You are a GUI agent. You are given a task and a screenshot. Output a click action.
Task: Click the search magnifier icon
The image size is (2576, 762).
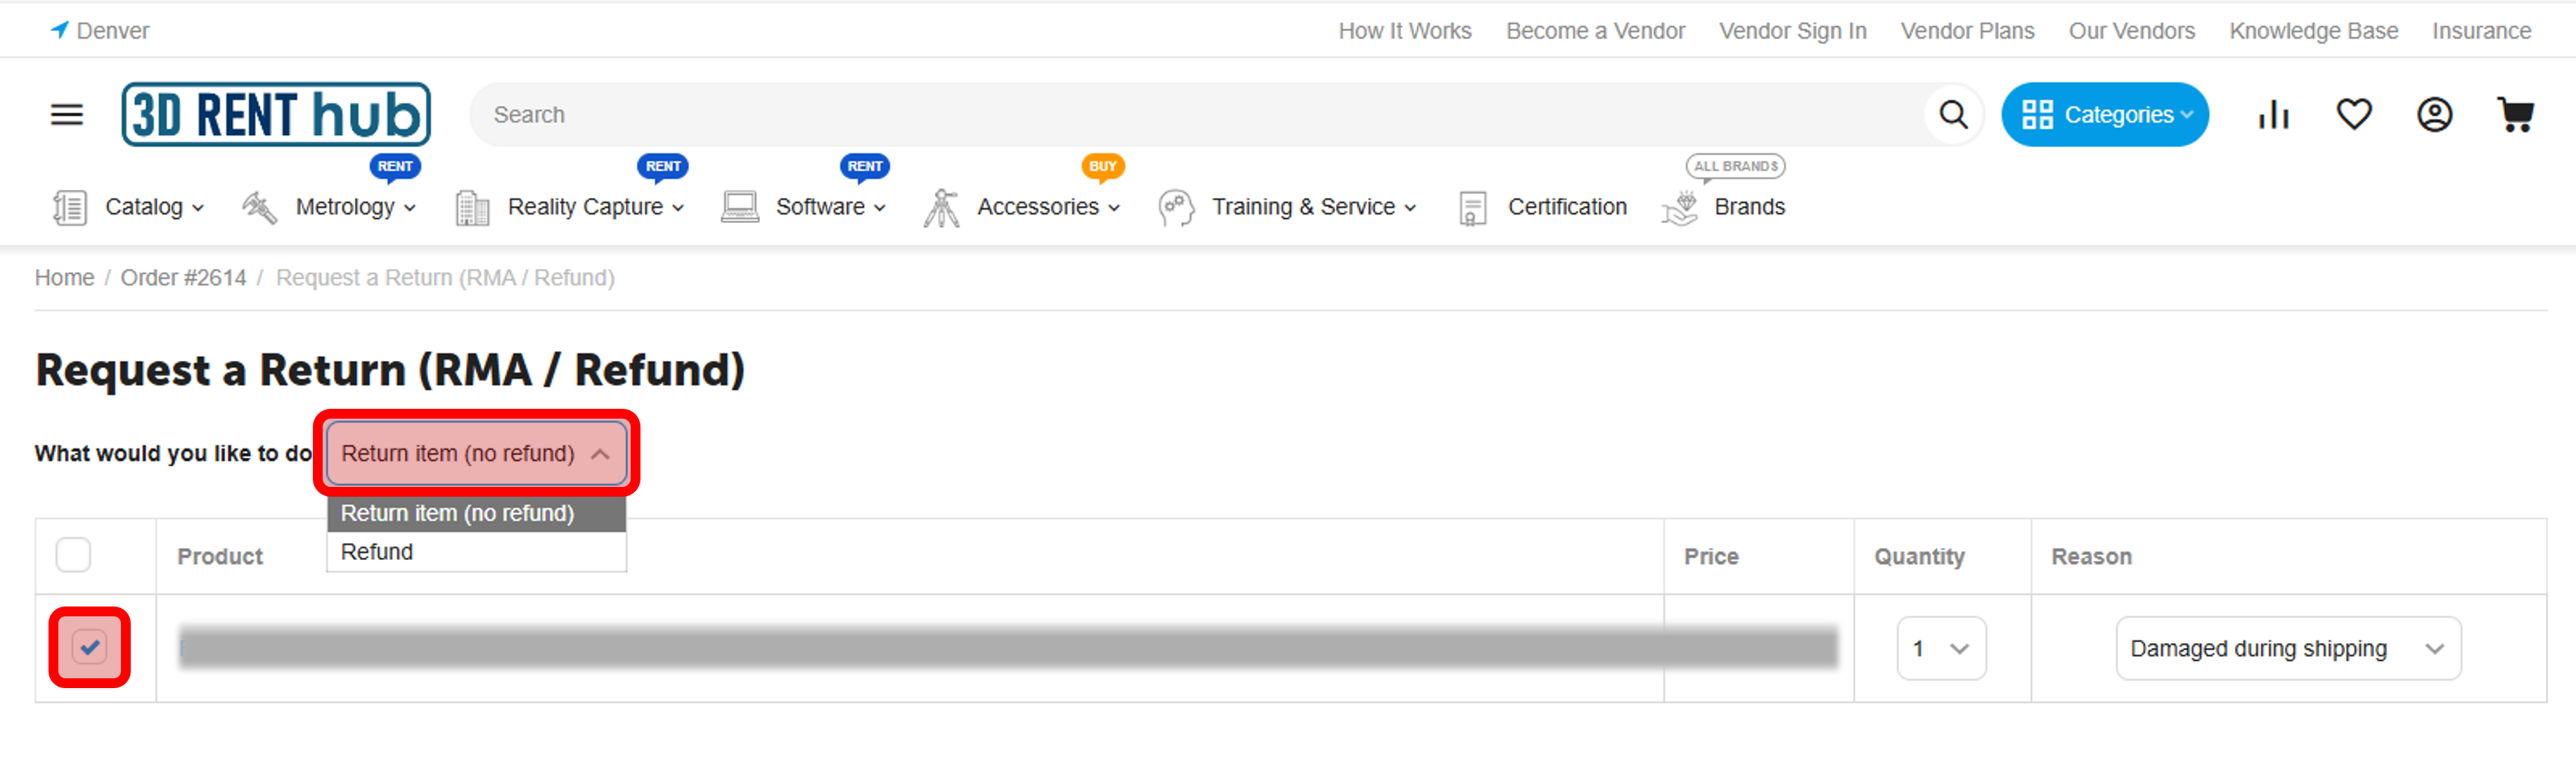click(1952, 115)
